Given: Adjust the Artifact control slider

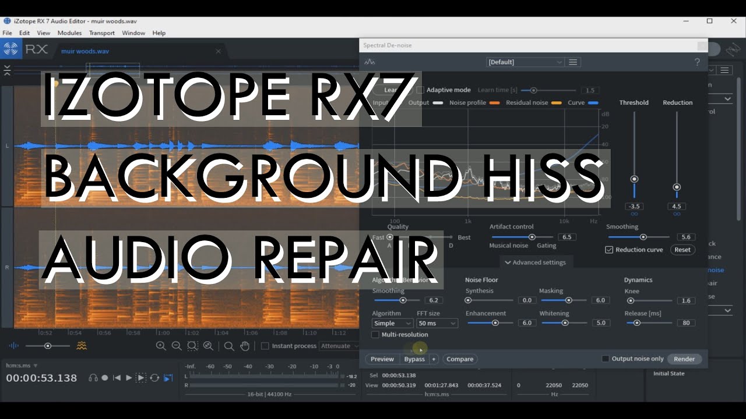Looking at the screenshot, I should tap(532, 237).
